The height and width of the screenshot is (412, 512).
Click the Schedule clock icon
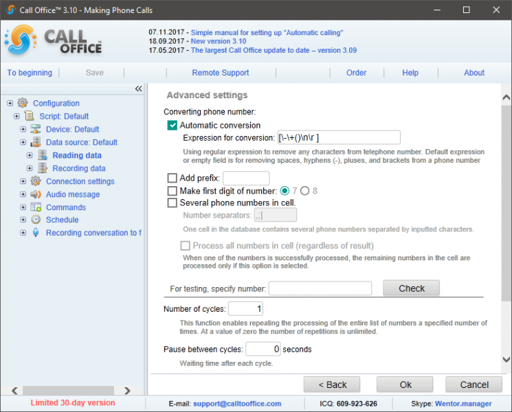36,220
